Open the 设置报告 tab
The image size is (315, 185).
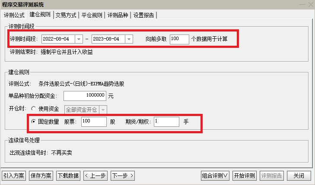(144, 15)
